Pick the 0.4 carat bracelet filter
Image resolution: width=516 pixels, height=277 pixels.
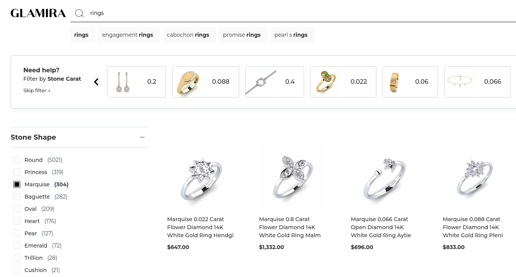274,82
